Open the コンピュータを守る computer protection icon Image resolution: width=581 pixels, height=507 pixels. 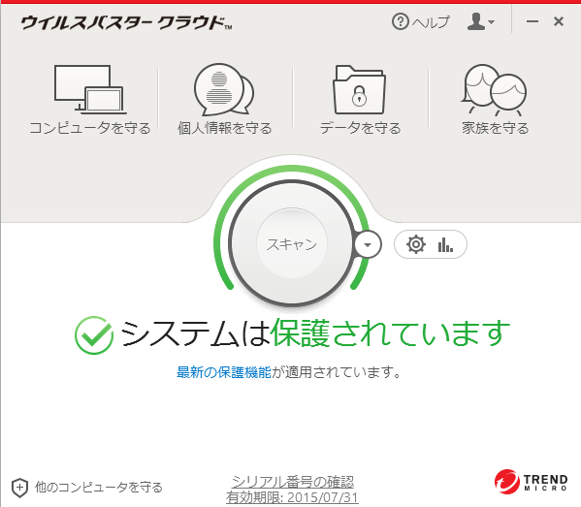(x=89, y=89)
